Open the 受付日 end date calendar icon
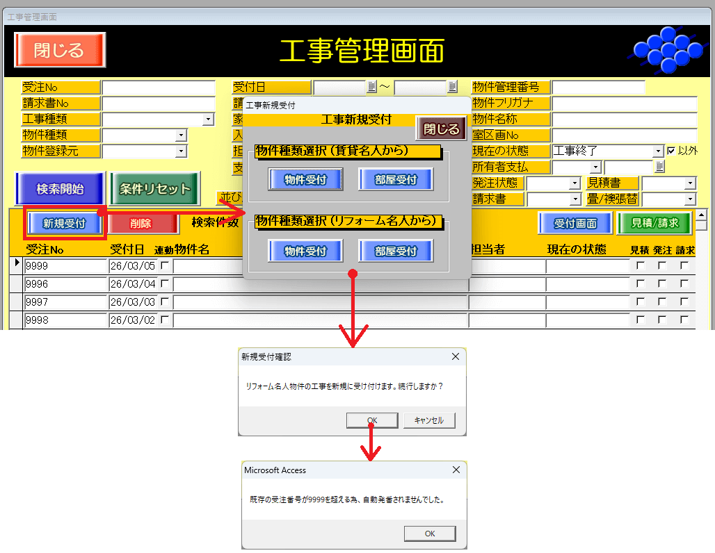Viewport: 715px width, 553px height. [x=453, y=87]
